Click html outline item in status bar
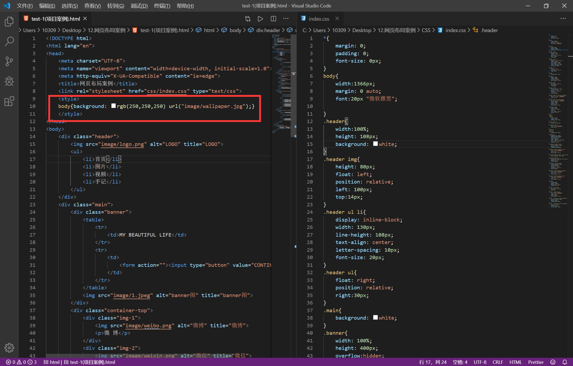 [x=52, y=362]
